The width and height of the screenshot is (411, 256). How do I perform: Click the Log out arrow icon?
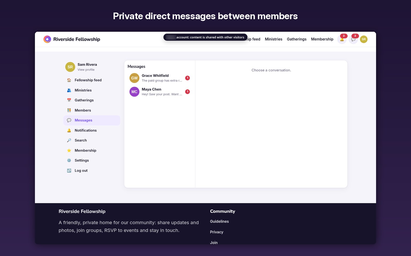coord(69,170)
